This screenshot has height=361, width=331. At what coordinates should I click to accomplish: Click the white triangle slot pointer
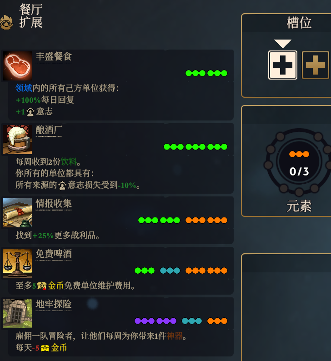point(283,44)
